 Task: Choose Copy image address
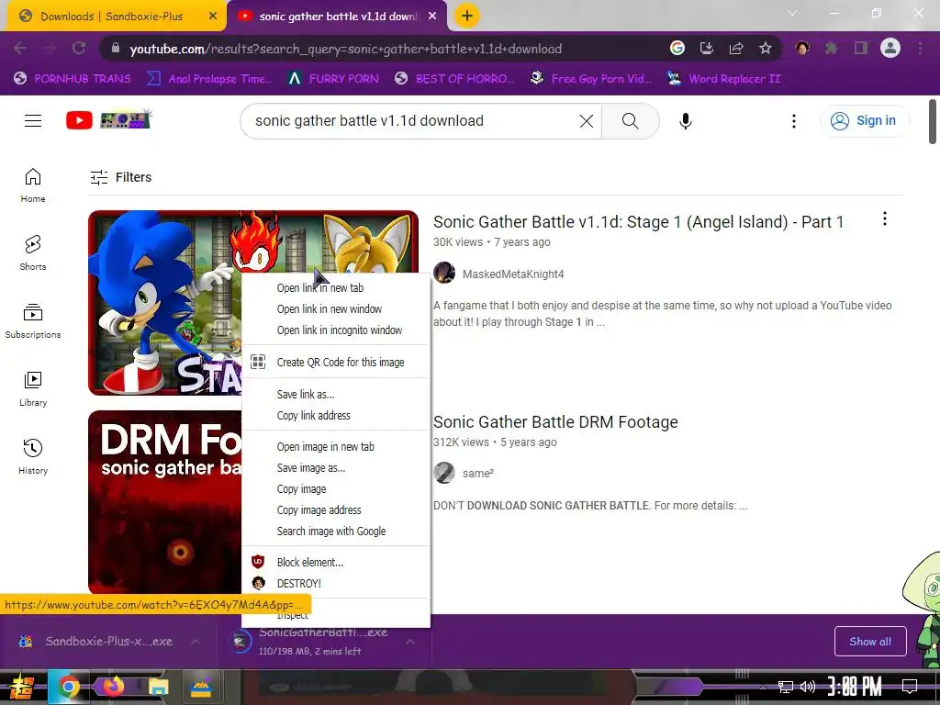336,510
